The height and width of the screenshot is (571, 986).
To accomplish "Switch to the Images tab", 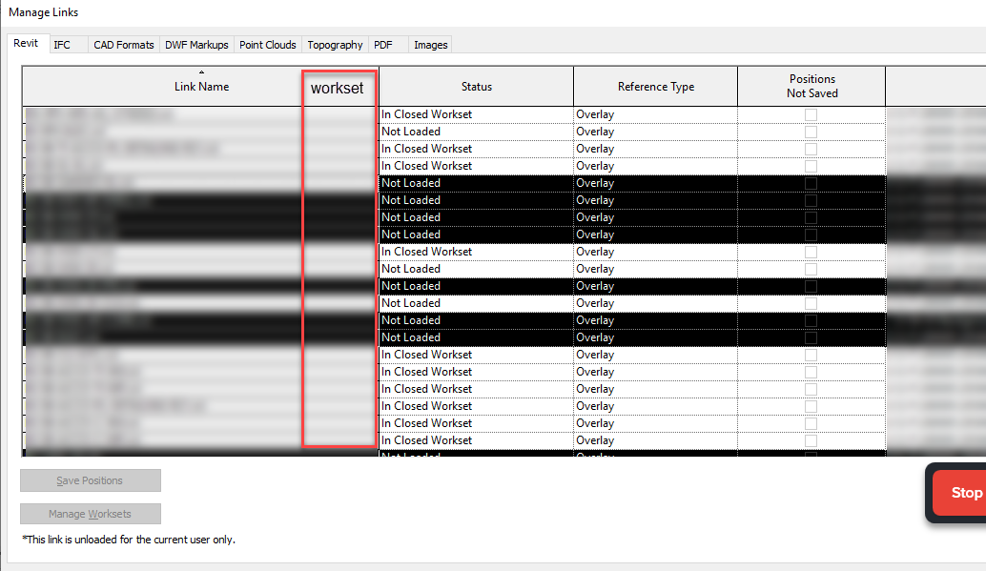I will [x=430, y=44].
